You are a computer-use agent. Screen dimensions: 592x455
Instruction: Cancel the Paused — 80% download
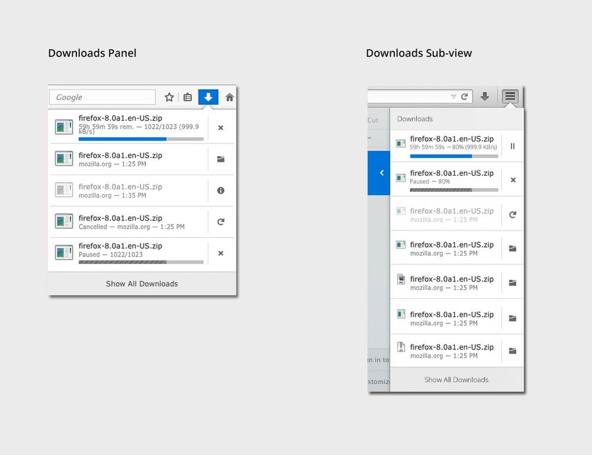coord(513,180)
